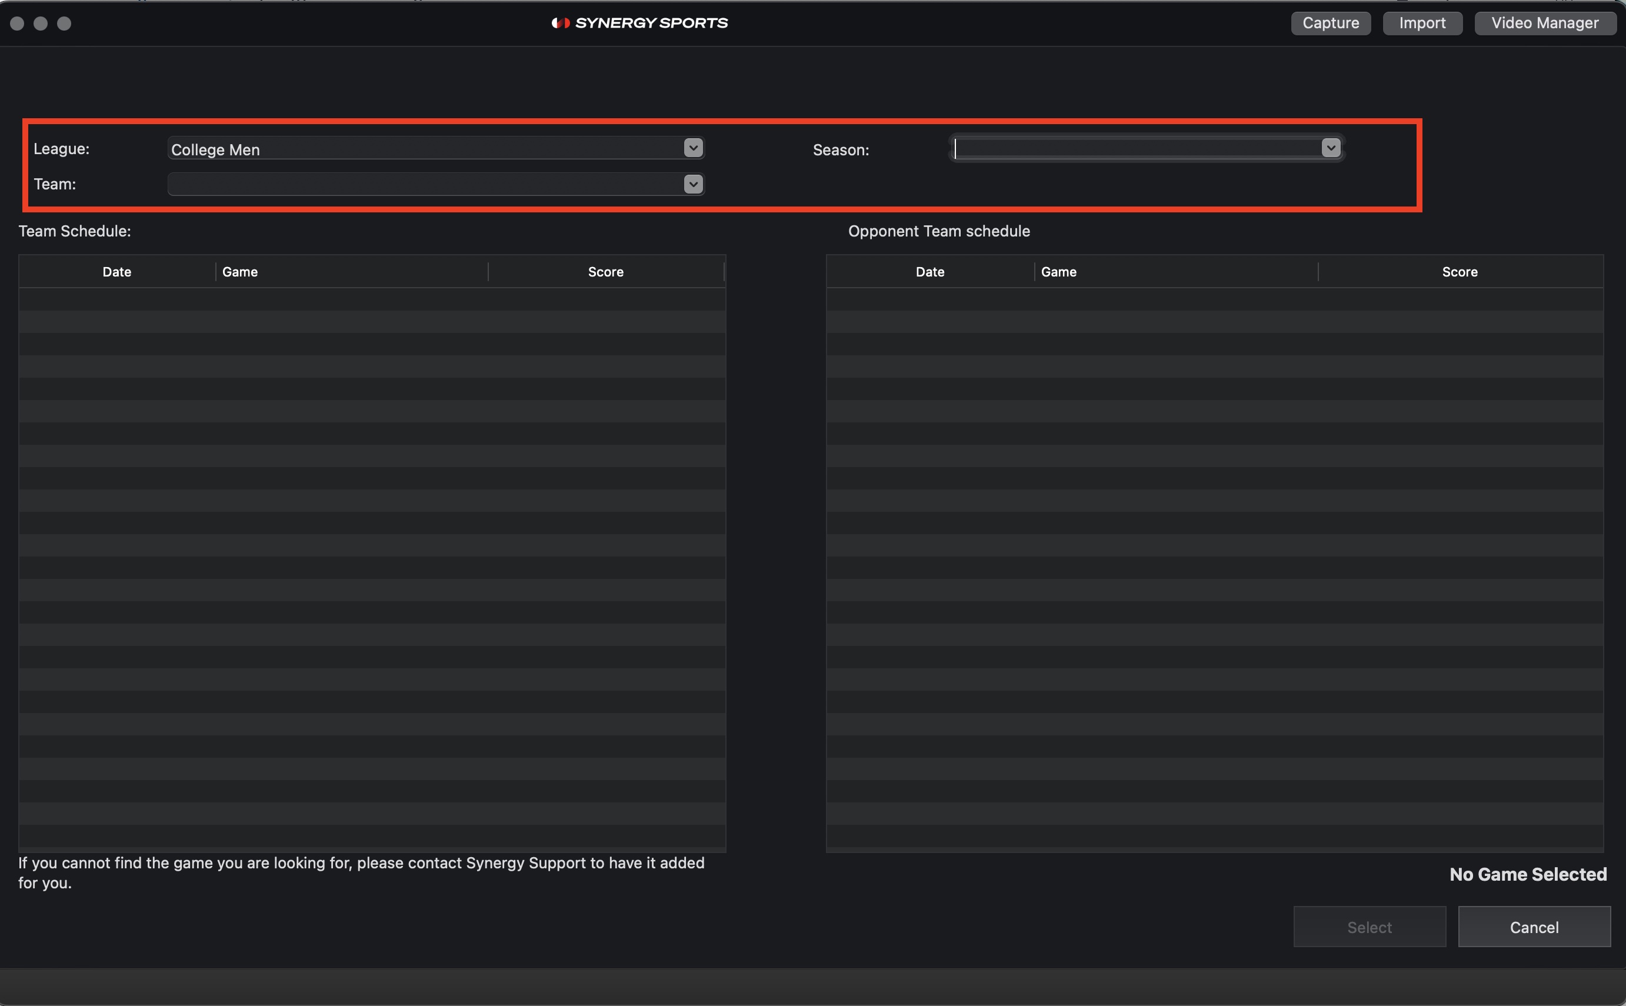1626x1006 pixels.
Task: Sort Team Schedule by Date column
Action: coord(117,271)
